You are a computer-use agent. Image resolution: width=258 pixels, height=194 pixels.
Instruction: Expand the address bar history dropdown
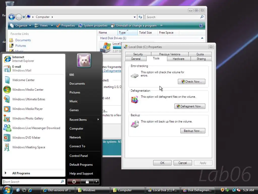135,17
